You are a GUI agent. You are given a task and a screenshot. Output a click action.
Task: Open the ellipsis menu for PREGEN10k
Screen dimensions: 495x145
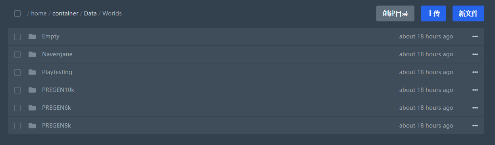coord(475,90)
